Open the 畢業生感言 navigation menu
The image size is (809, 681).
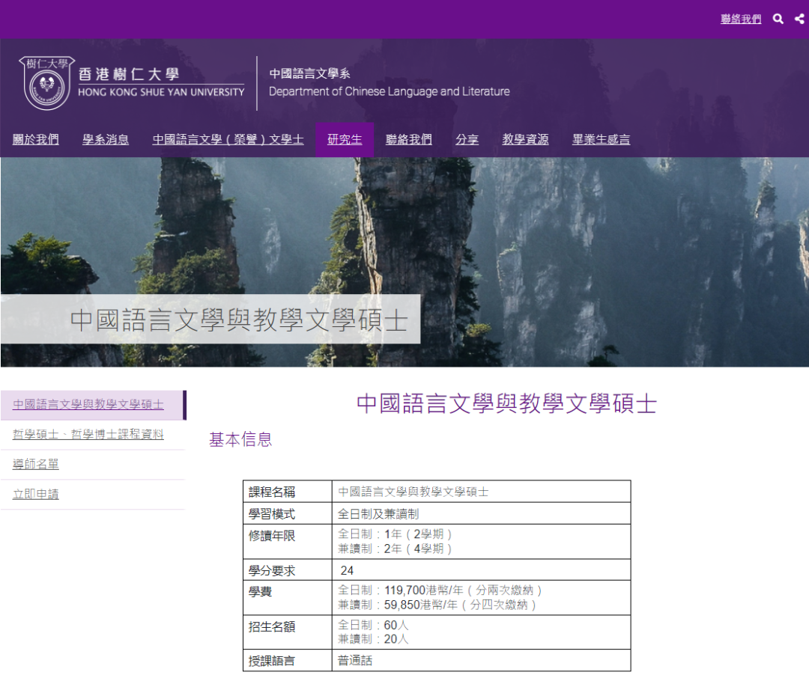[x=601, y=139]
